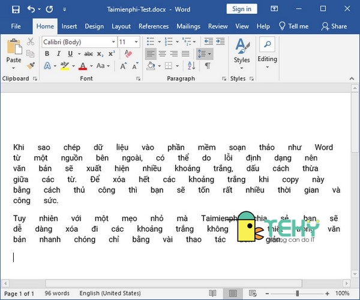The width and height of the screenshot is (360, 300).
Task: Open Read Mode view in status bar
Action: click(212, 293)
